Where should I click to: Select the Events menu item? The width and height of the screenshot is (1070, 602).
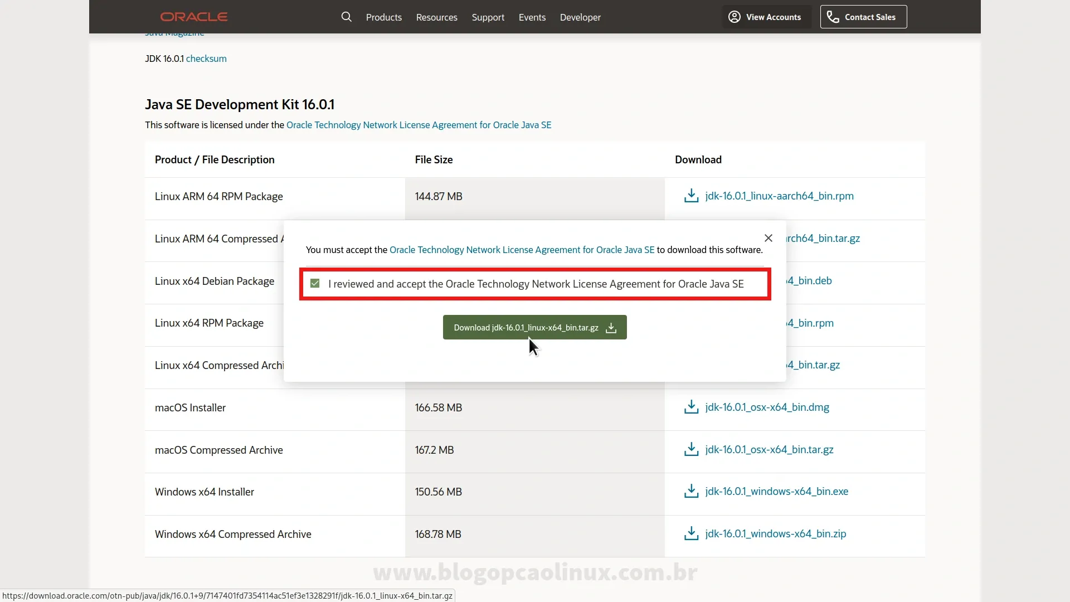coord(532,17)
